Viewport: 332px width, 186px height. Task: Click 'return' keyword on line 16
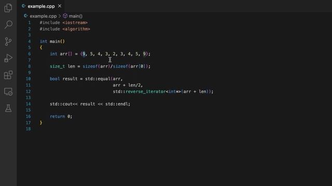point(58,116)
